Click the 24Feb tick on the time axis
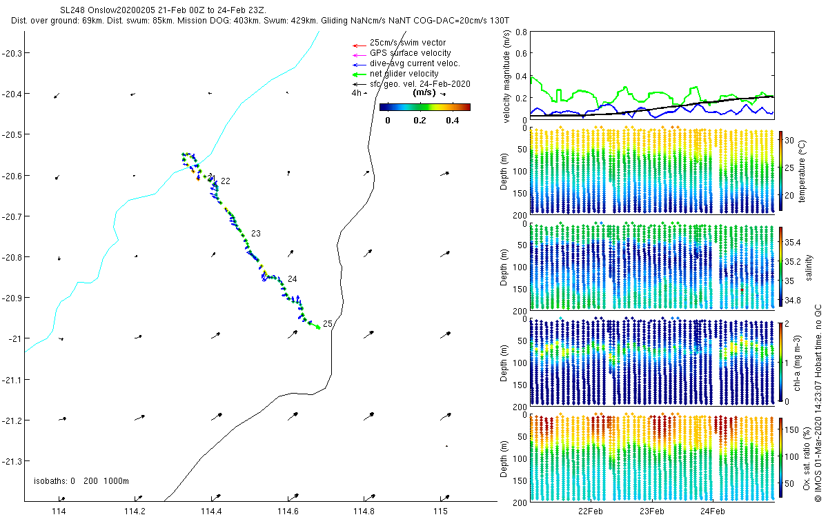Screen dimensions: 828x517 (713, 511)
